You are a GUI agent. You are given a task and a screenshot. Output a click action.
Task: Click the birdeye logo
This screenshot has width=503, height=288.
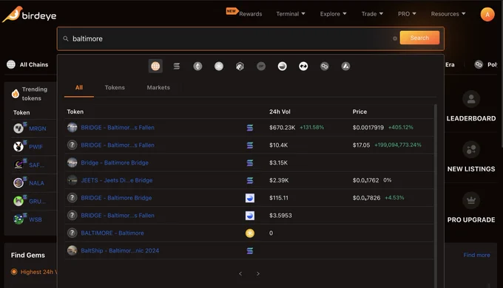tap(29, 15)
